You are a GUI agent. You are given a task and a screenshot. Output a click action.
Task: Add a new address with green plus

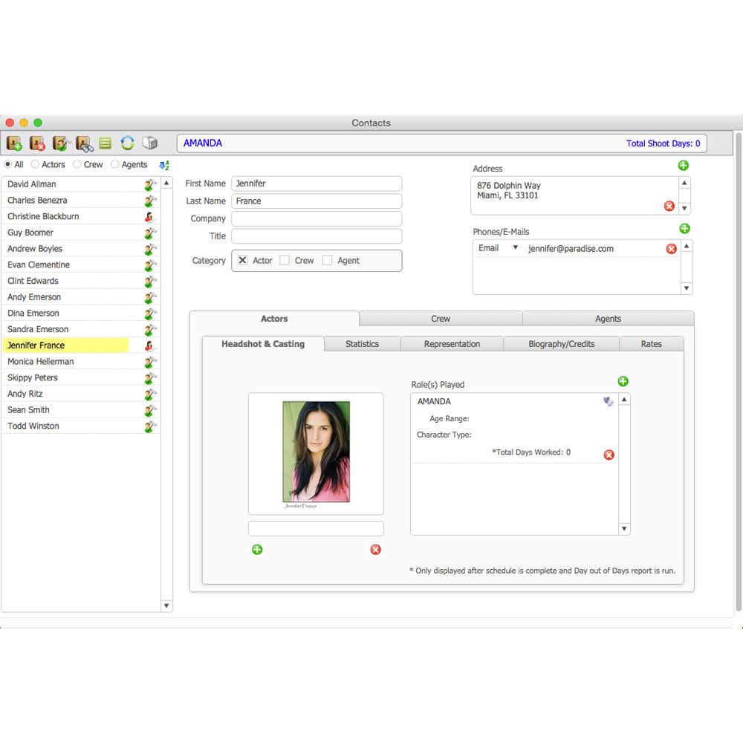pyautogui.click(x=684, y=166)
